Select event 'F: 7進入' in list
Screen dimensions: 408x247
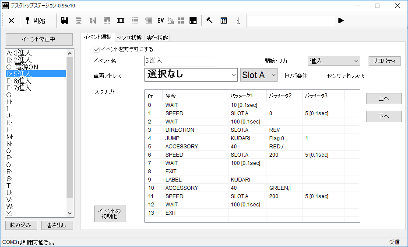click(36, 88)
